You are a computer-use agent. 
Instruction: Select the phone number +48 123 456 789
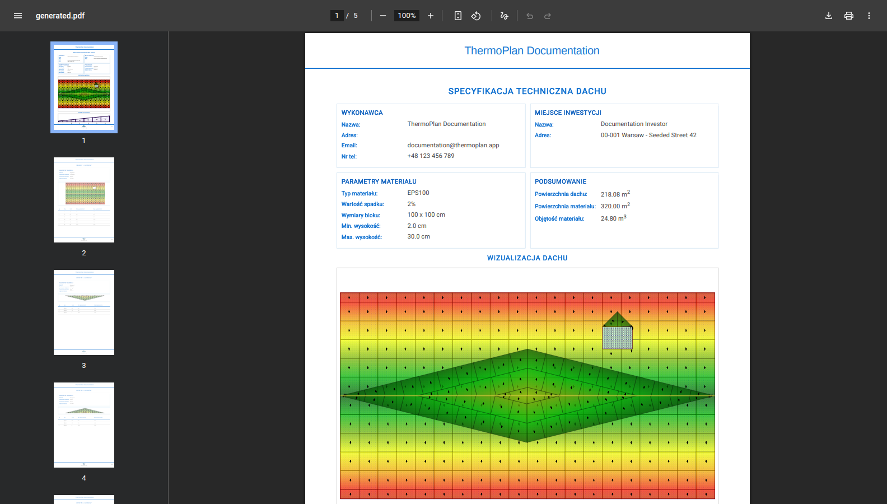coord(431,156)
